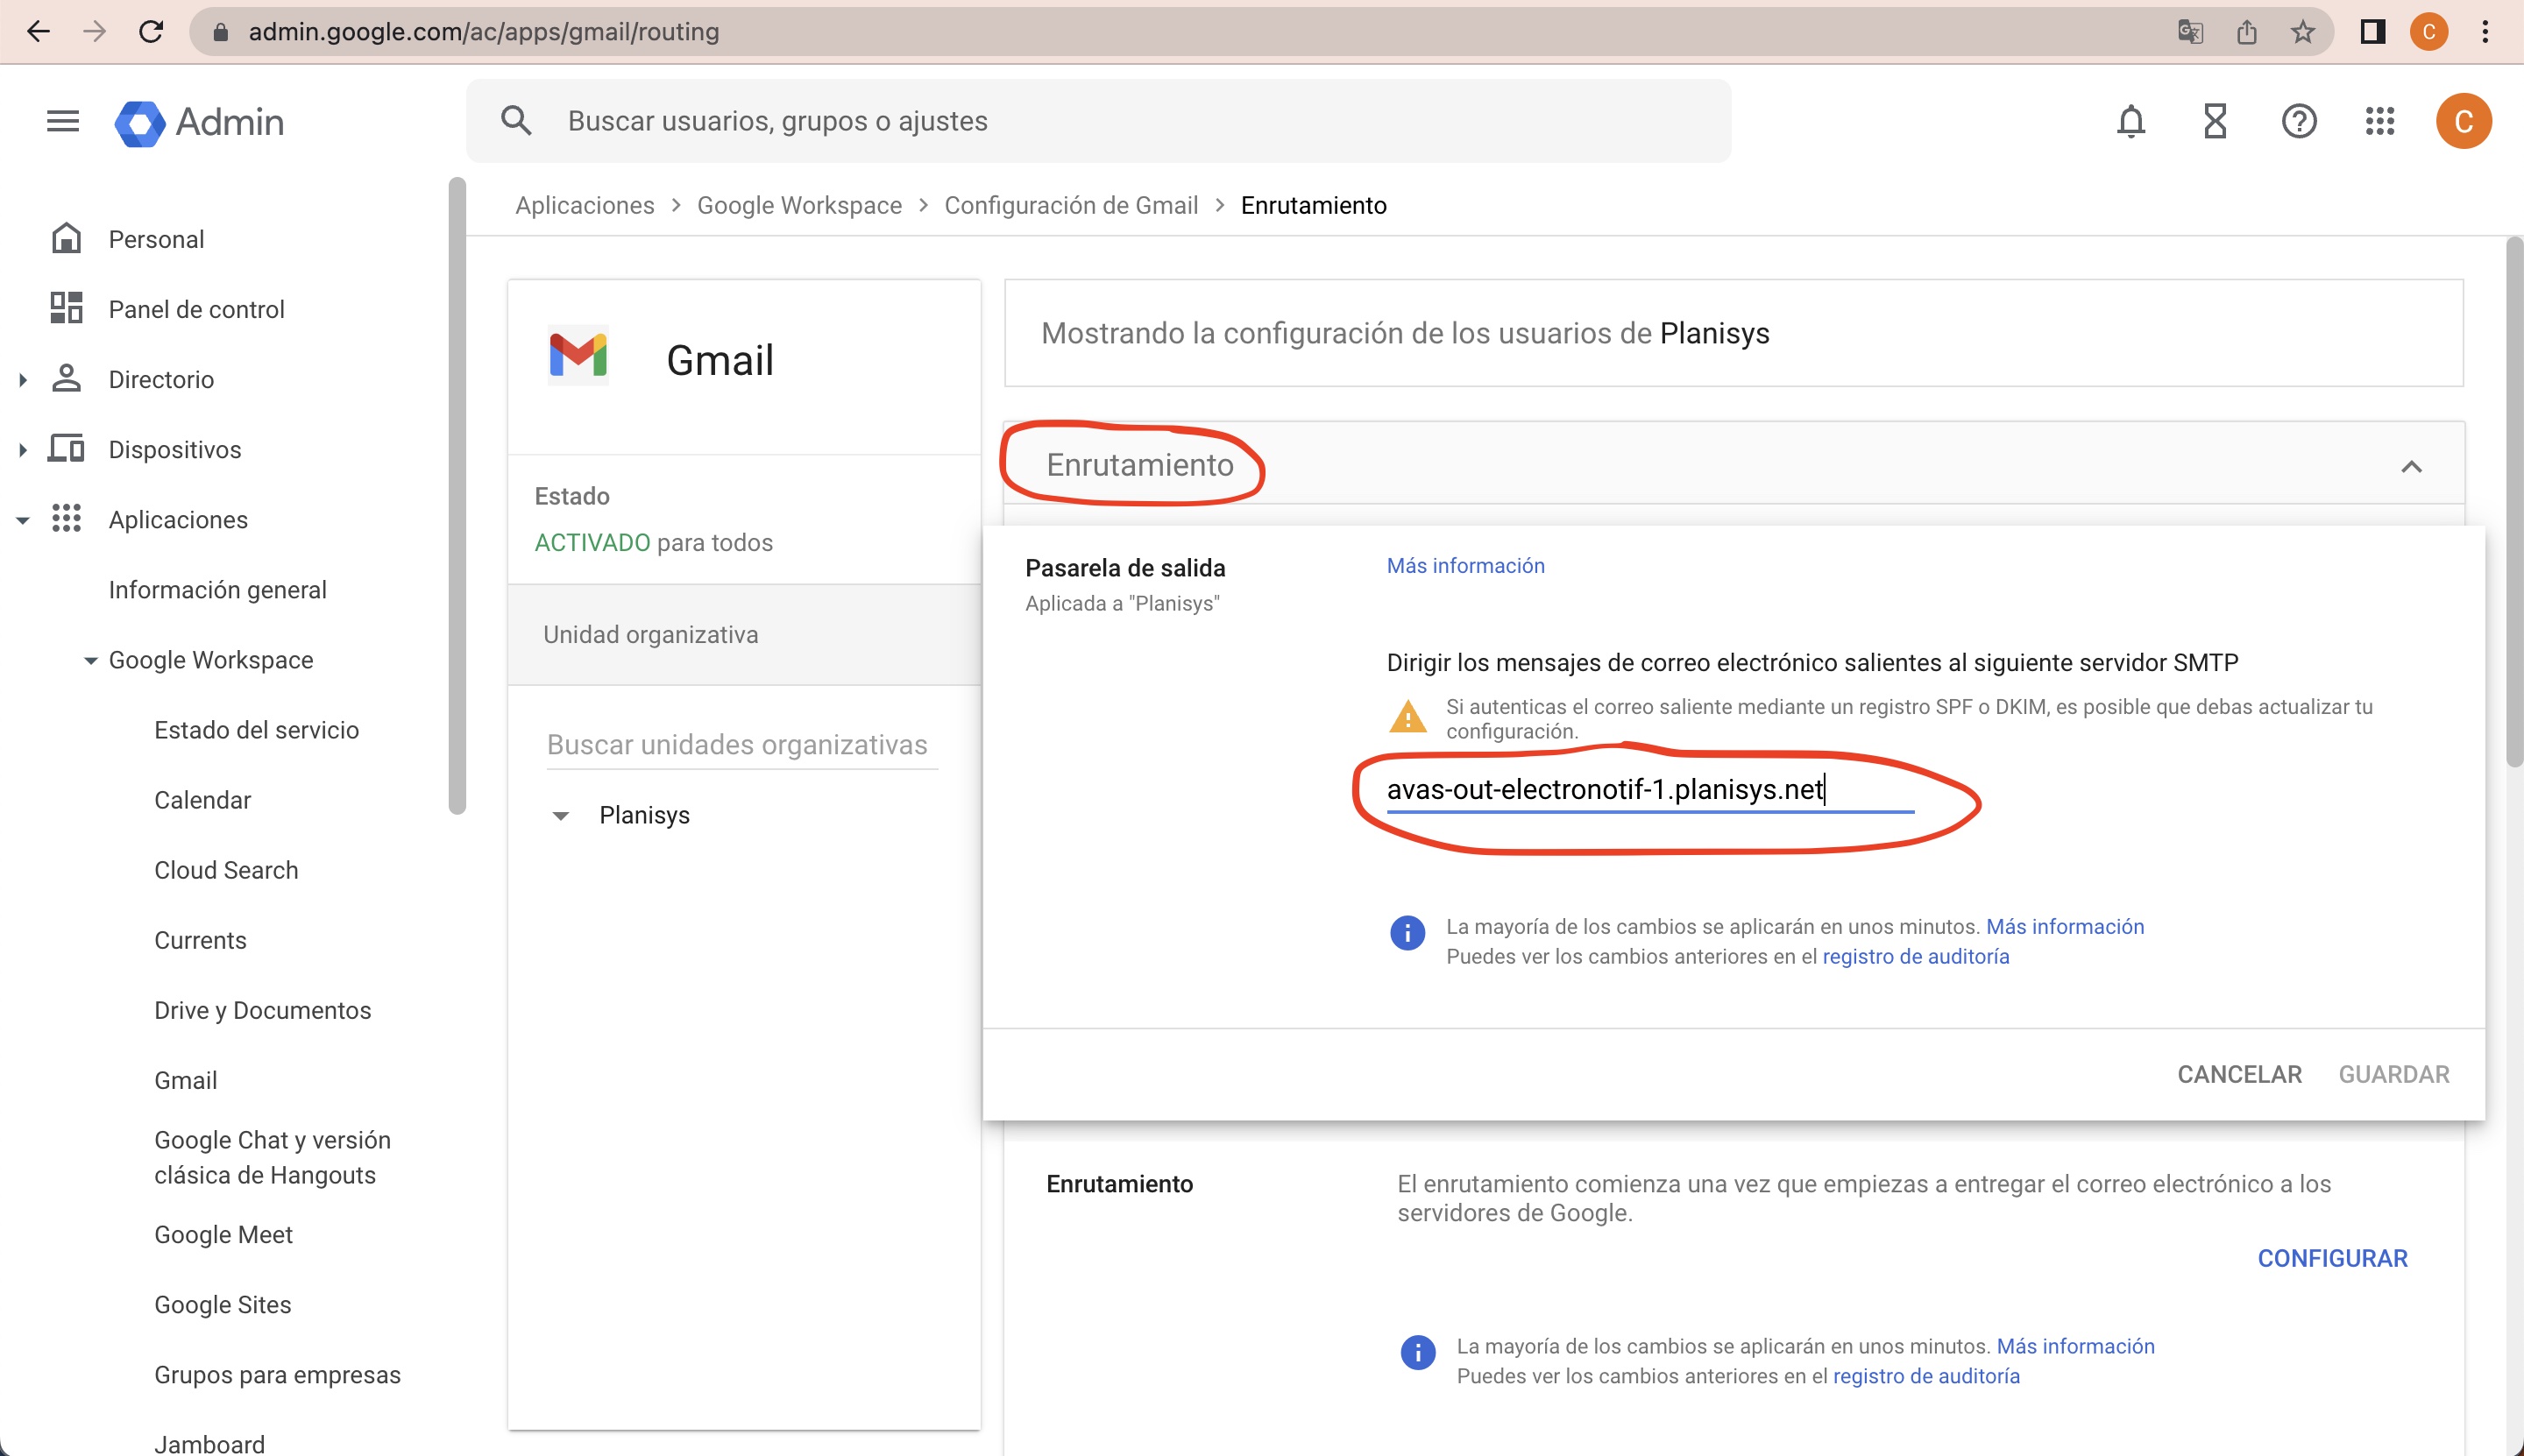Open the Chrome profile avatar in the toolbar

[x=2428, y=32]
